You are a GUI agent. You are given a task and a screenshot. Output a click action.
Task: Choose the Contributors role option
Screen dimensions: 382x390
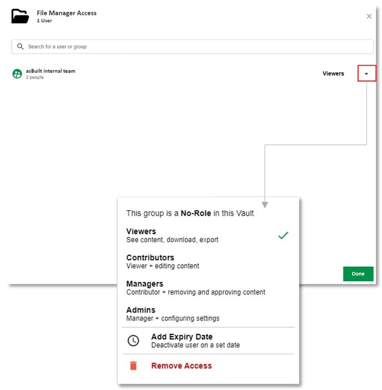pos(208,262)
